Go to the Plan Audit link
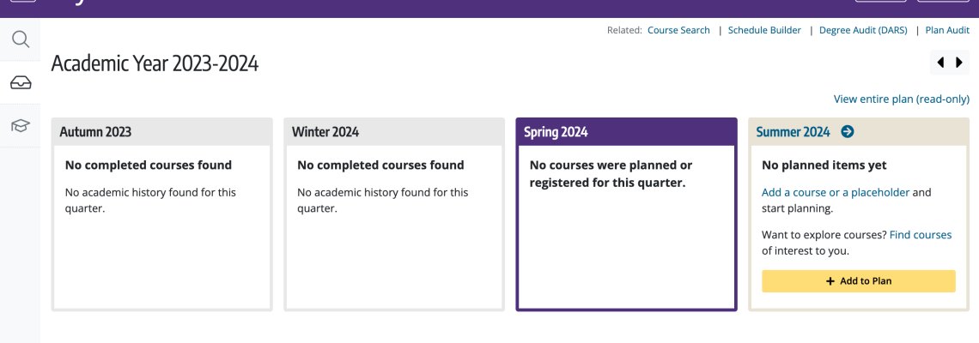This screenshot has width=979, height=343. tap(947, 30)
